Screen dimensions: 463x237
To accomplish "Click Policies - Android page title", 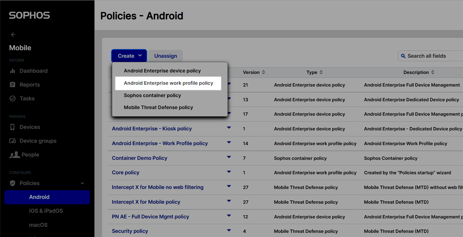I will (142, 16).
